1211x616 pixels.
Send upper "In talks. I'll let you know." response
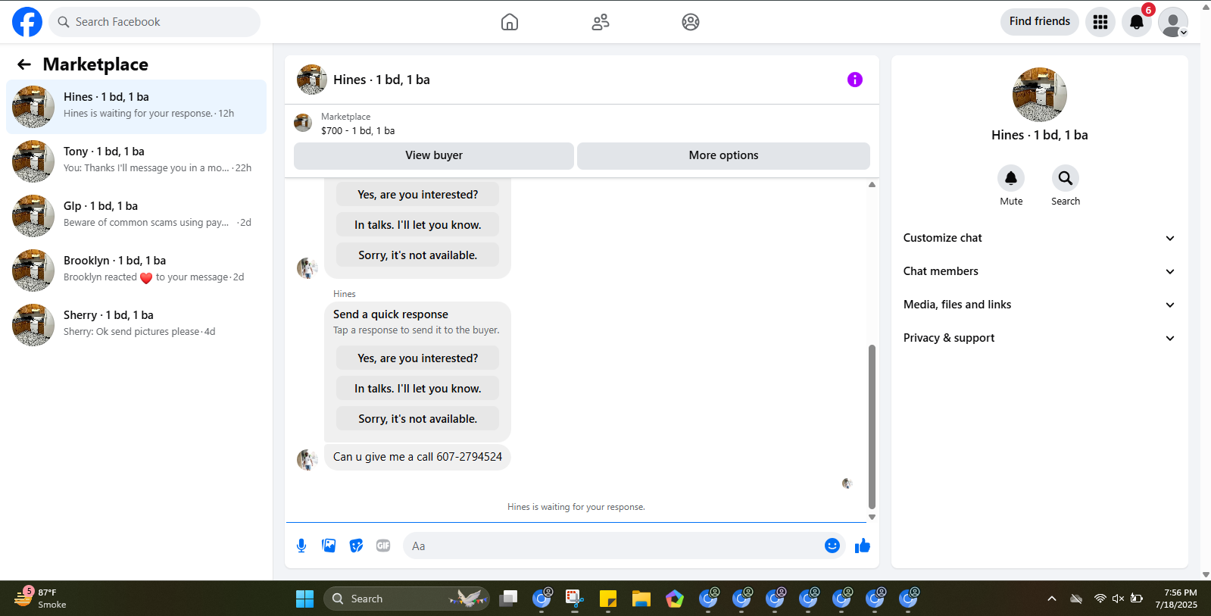tap(418, 225)
